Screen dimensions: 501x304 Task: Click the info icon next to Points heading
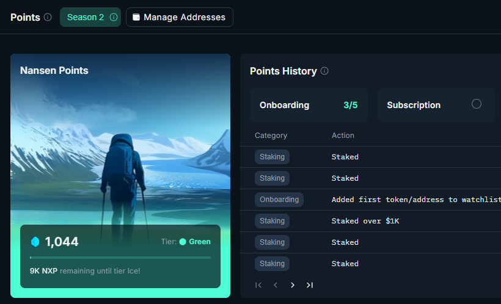48,17
